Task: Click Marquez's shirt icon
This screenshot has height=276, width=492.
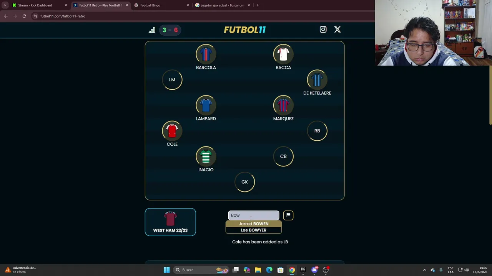Action: tap(283, 105)
